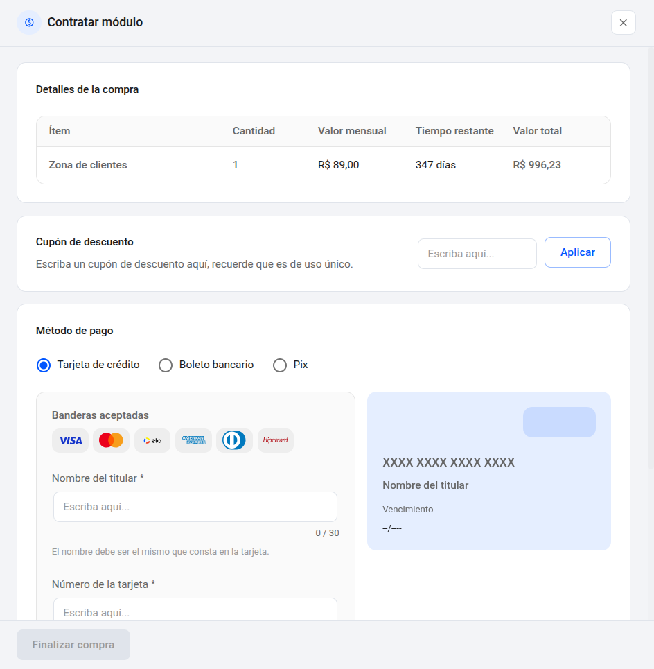
Task: Click the Elo card brand icon
Action: click(x=152, y=440)
